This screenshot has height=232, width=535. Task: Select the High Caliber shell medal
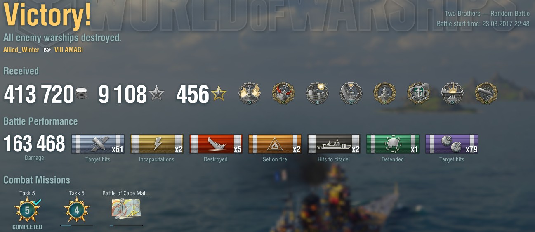[486, 93]
